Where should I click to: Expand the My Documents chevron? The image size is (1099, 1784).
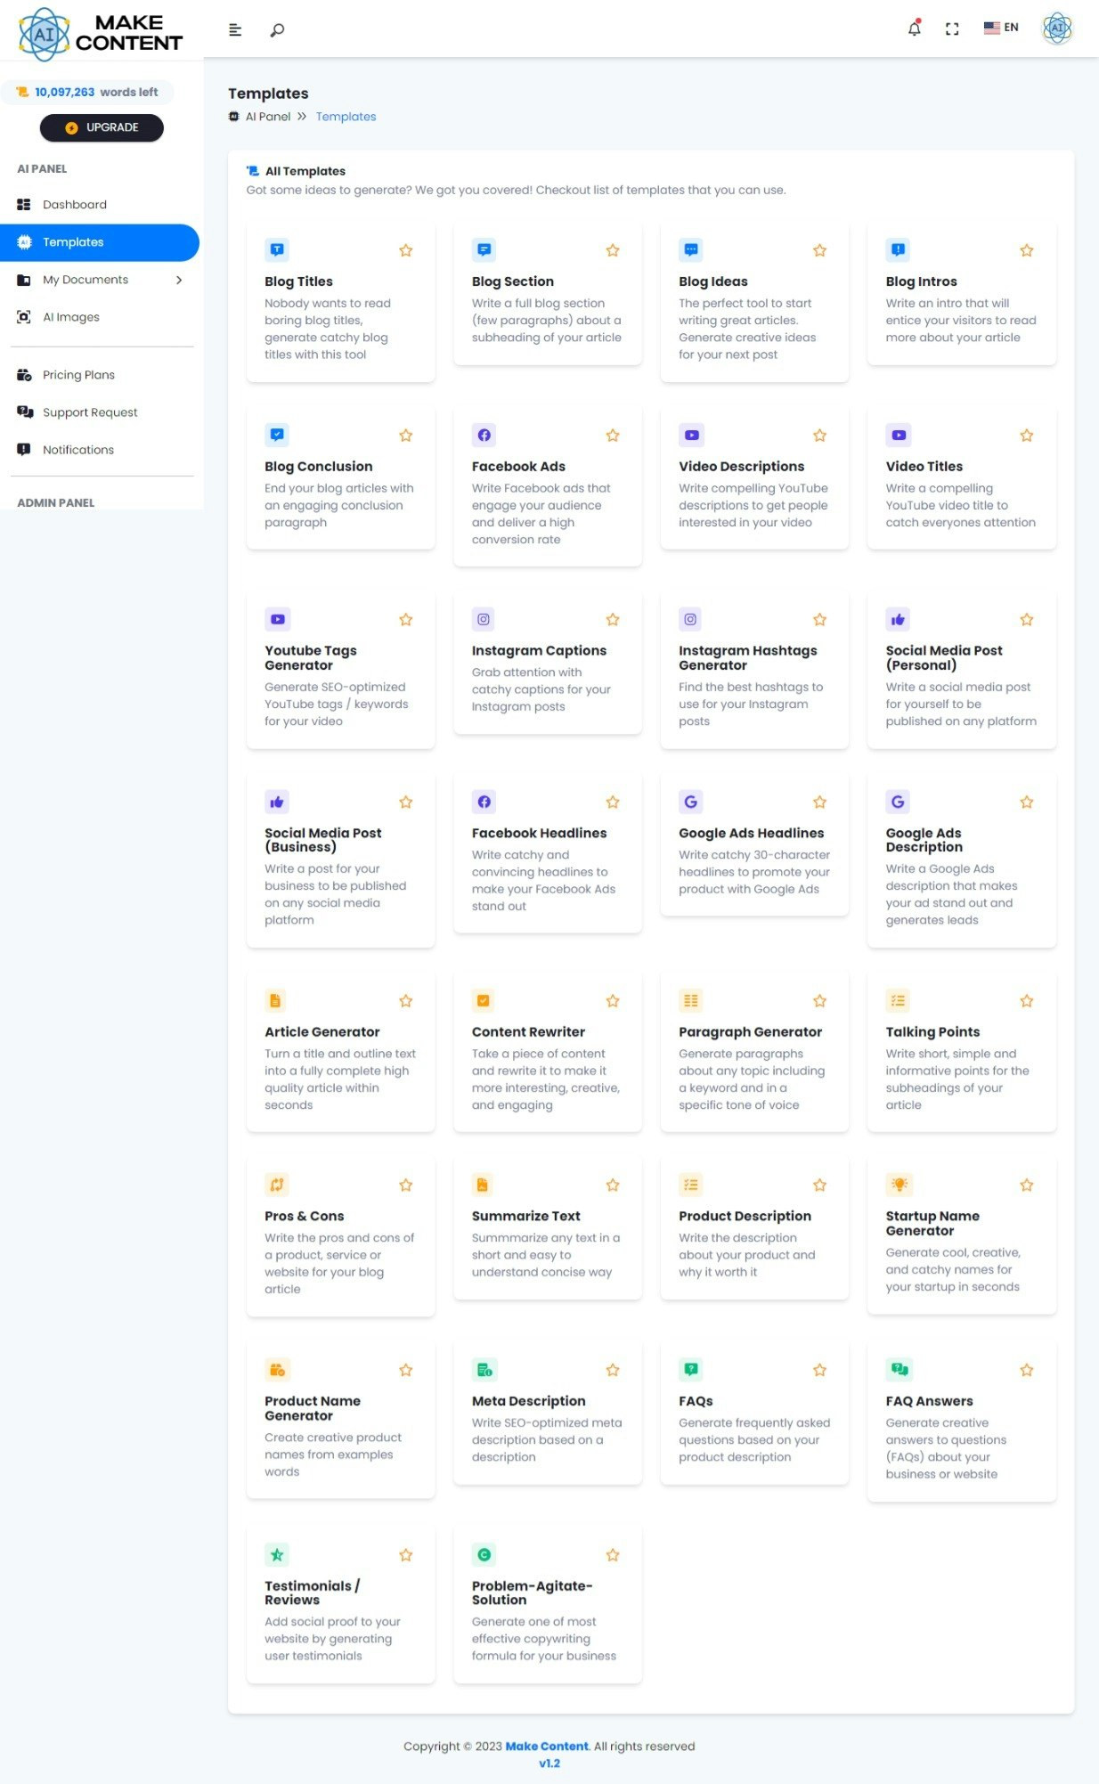[179, 280]
